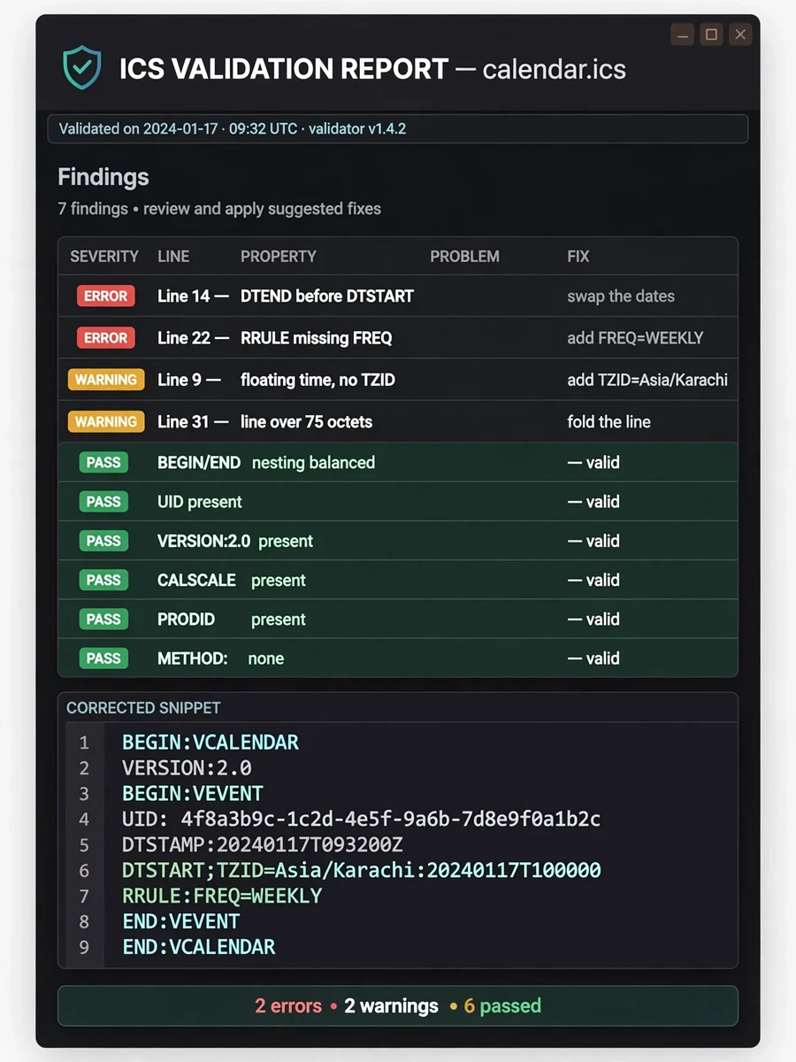
Task: Select the PASS badge on BEGIN/END row
Action: [103, 462]
